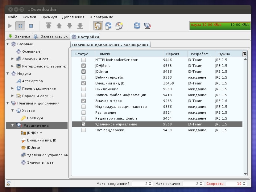The height and width of the screenshot is (192, 256).
Task: Enable HTTPLiveHeaderScripter plugin checkbox
Action: click(84, 60)
